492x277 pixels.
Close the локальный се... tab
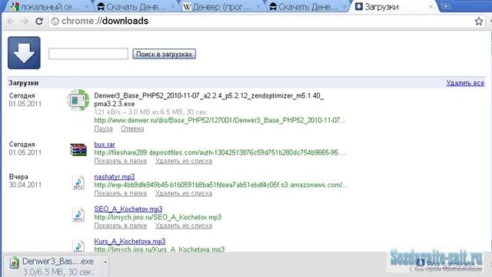pyautogui.click(x=87, y=7)
